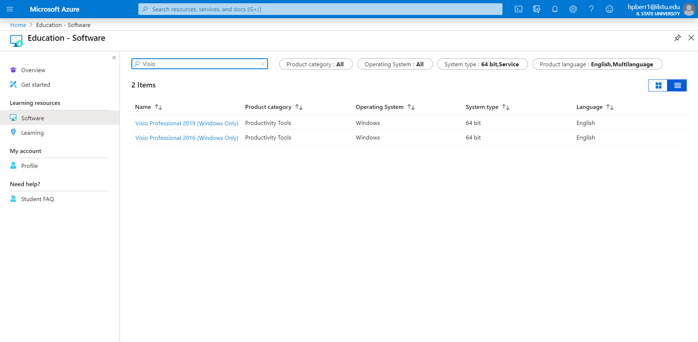Click English cell in Visio 2016 row
The width and height of the screenshot is (698, 342).
point(585,138)
